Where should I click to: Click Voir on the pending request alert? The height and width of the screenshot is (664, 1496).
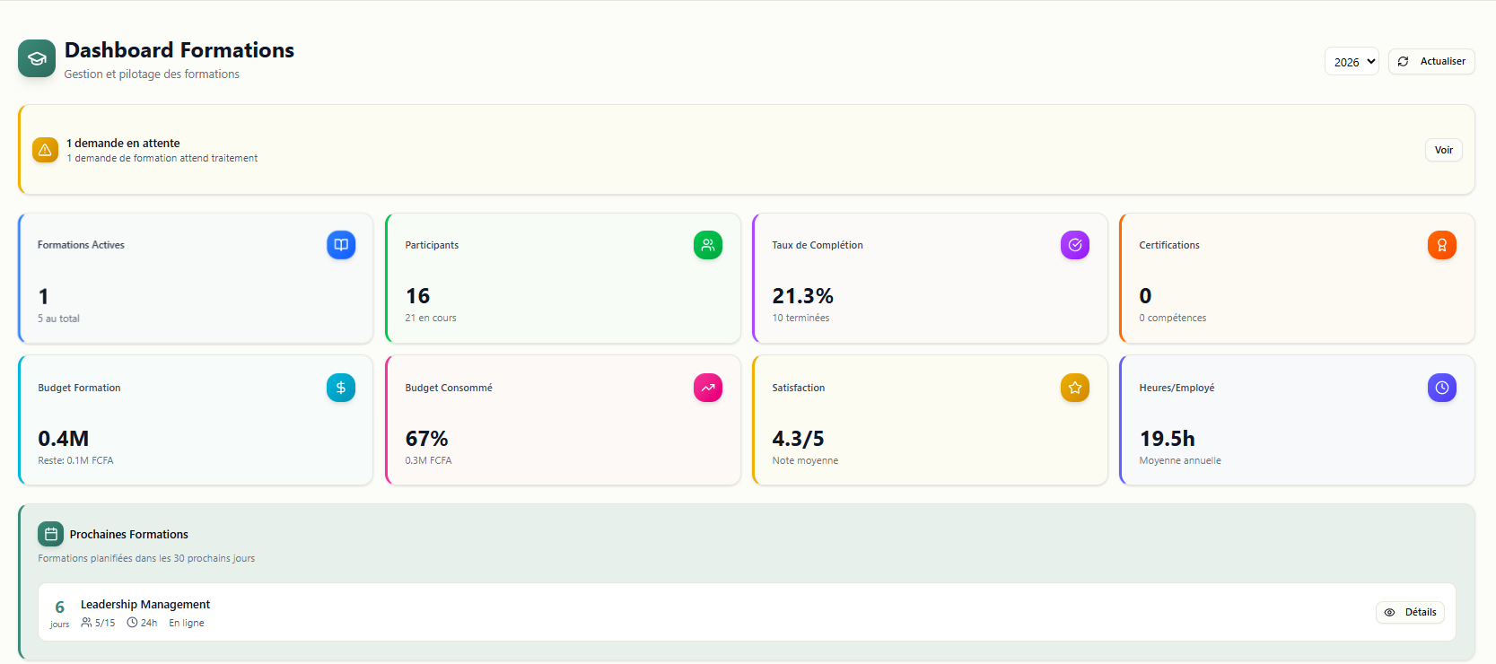pyautogui.click(x=1443, y=150)
